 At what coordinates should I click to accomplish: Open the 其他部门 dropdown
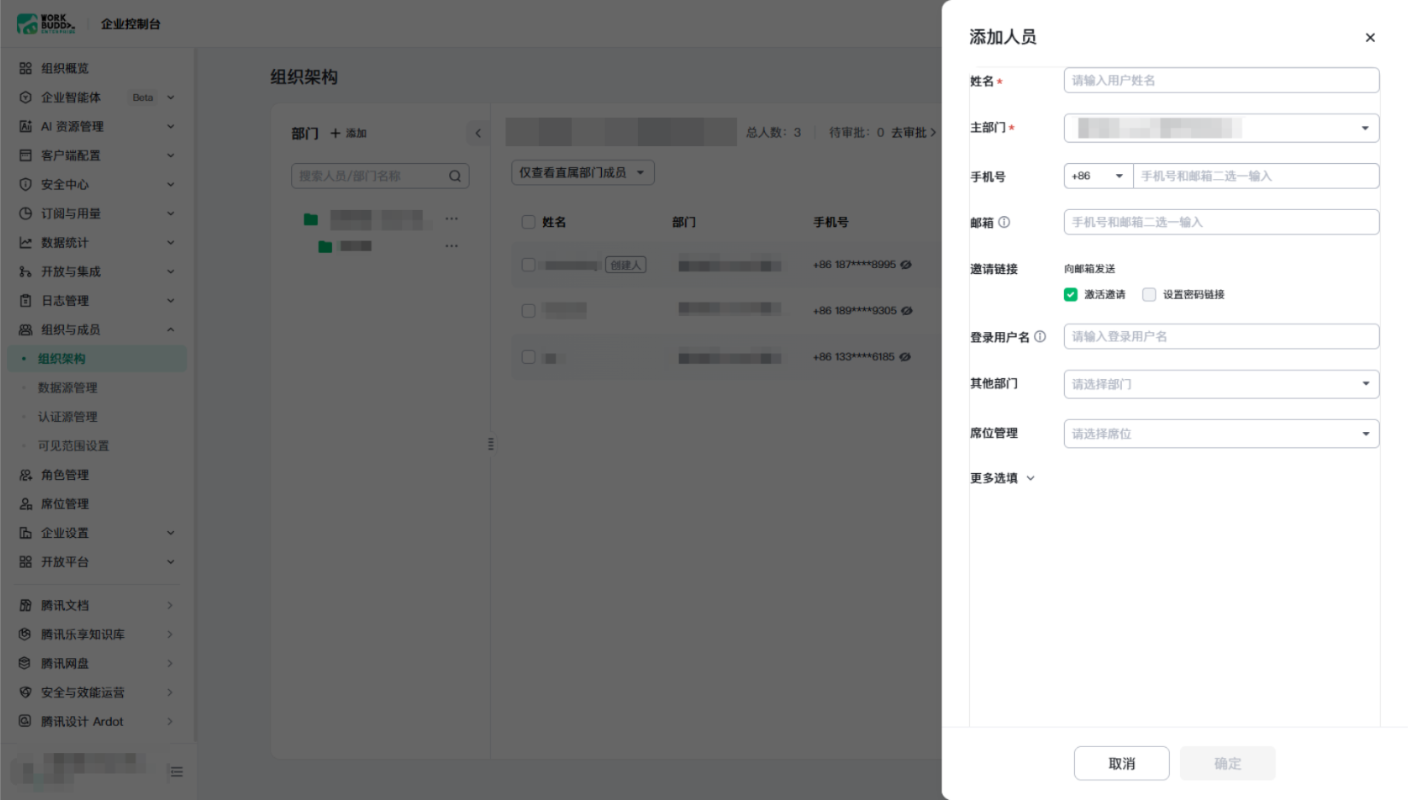coord(1221,384)
